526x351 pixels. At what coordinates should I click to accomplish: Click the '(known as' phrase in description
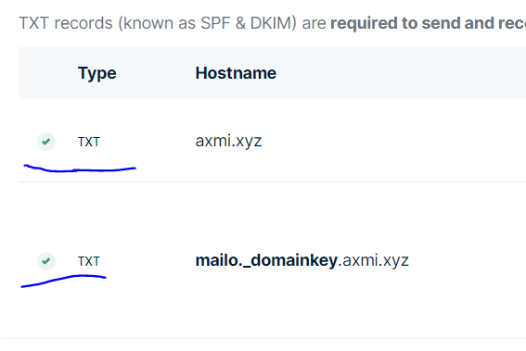tap(157, 23)
